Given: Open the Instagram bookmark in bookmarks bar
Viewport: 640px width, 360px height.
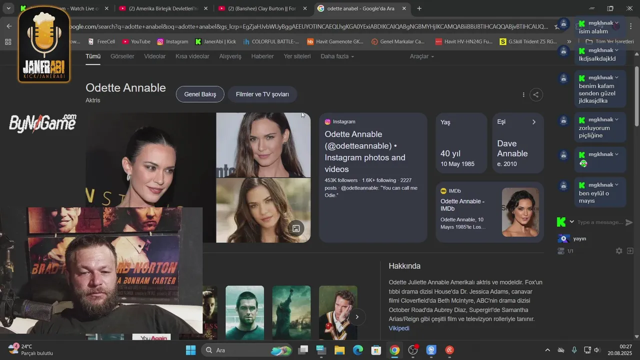Looking at the screenshot, I should point(172,41).
